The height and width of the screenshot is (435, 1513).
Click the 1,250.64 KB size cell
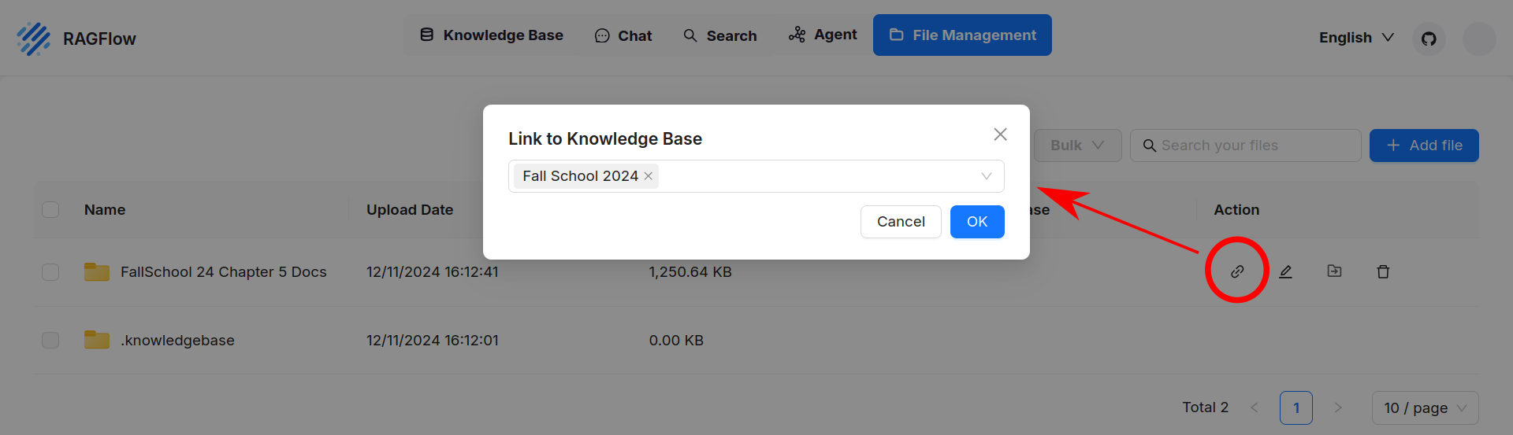[690, 271]
